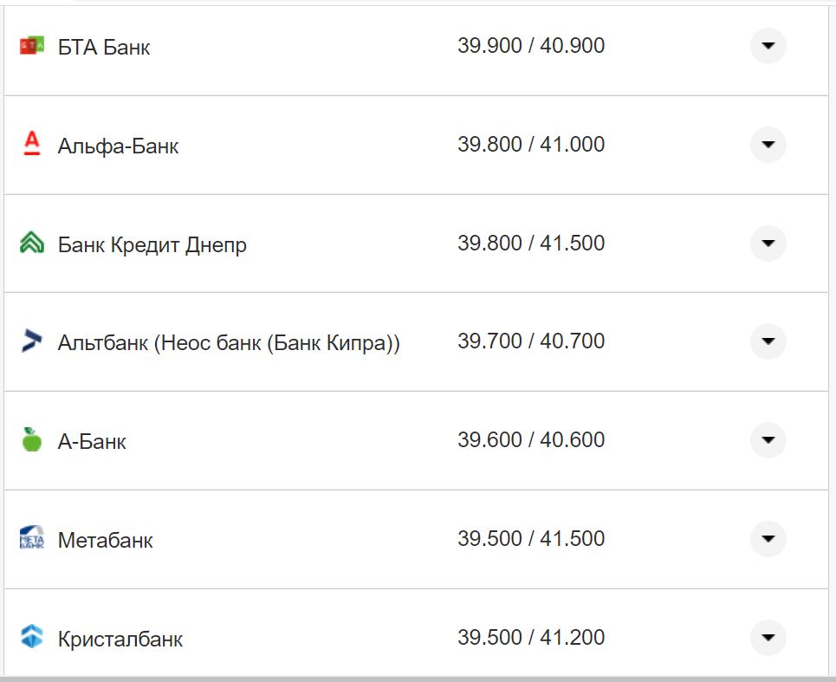Open Кристалбанк dropdown arrow
The height and width of the screenshot is (682, 836).
768,638
